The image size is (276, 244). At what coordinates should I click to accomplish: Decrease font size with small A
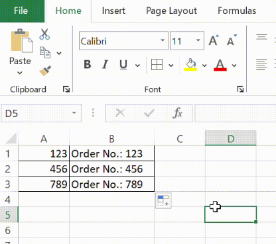click(x=232, y=40)
